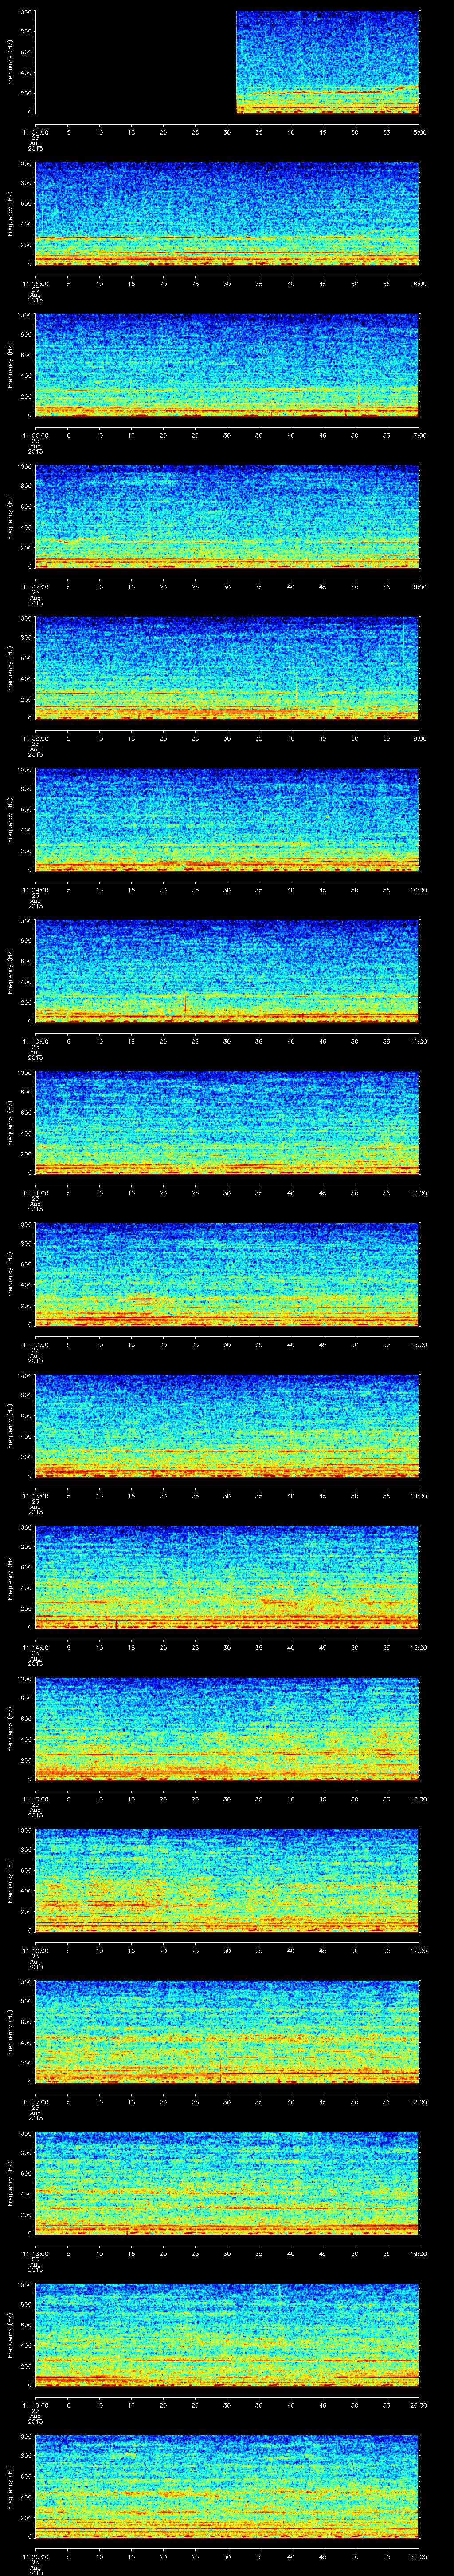Click the spectrogram beginning at 11:10:00

coord(227,971)
